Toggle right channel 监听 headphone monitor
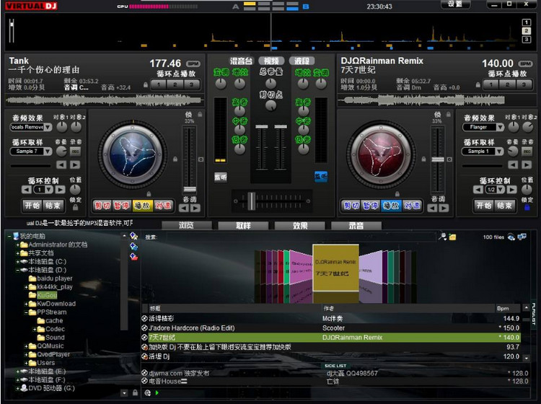The image size is (541, 404). click(320, 177)
